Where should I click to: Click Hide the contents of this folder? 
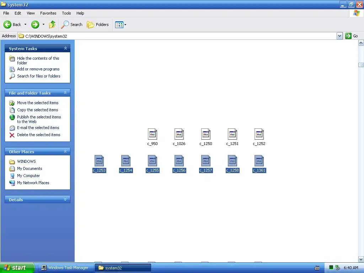38,60
